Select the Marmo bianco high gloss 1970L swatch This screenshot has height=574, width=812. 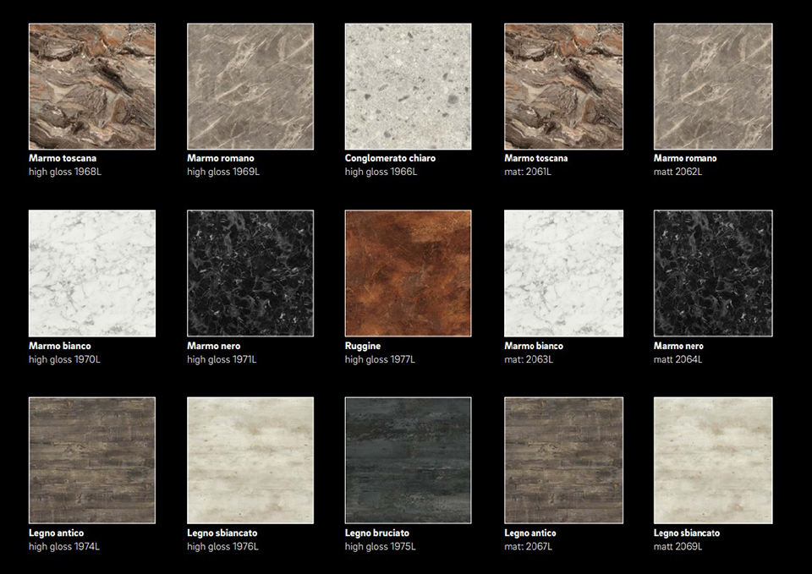(92, 273)
